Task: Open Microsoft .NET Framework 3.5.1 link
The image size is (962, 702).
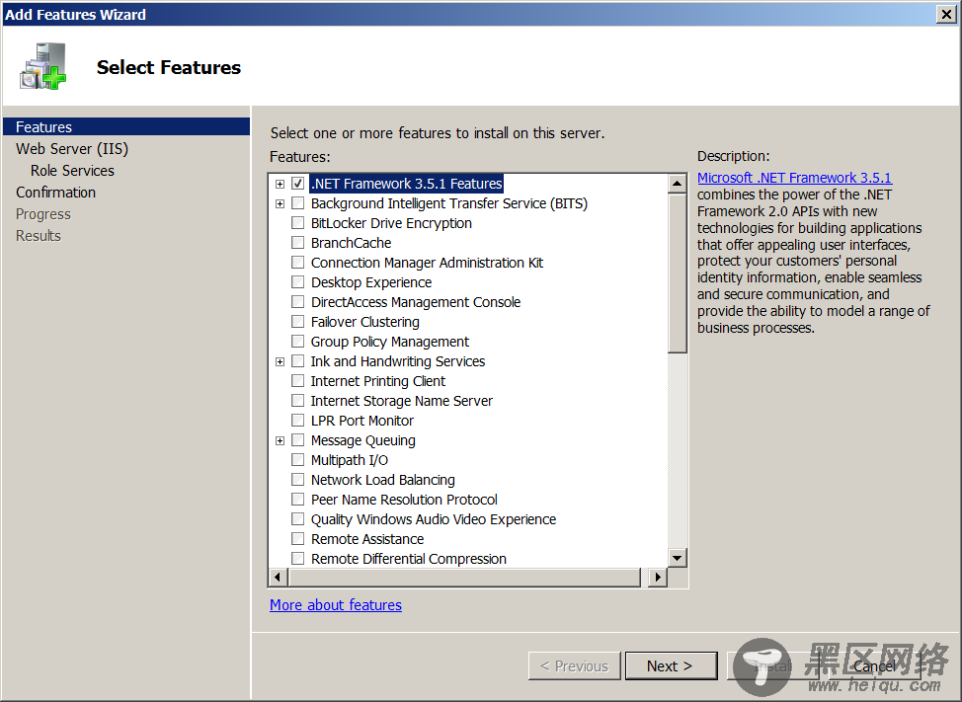Action: click(794, 178)
